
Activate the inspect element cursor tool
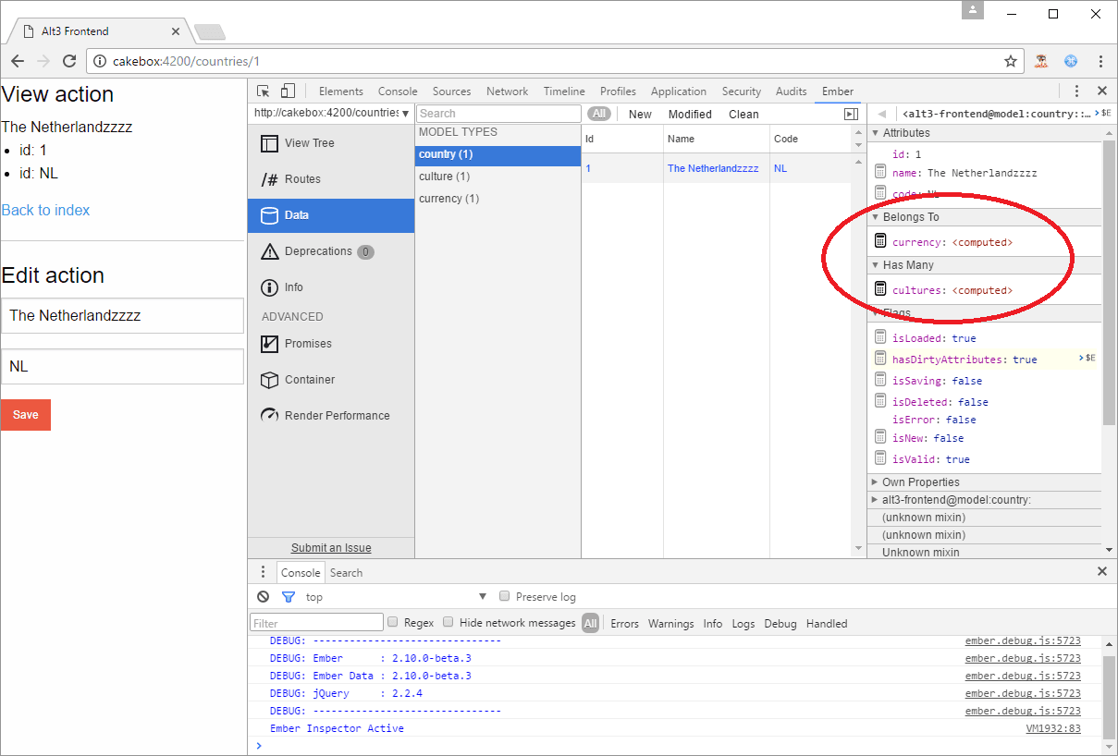263,91
